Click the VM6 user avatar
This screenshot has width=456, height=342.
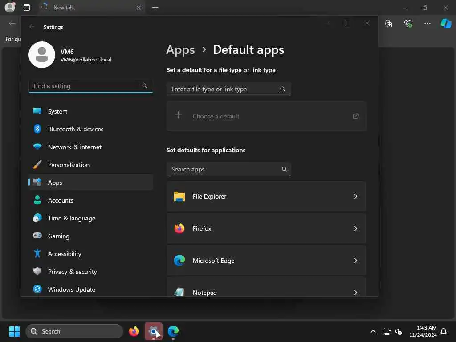click(42, 55)
